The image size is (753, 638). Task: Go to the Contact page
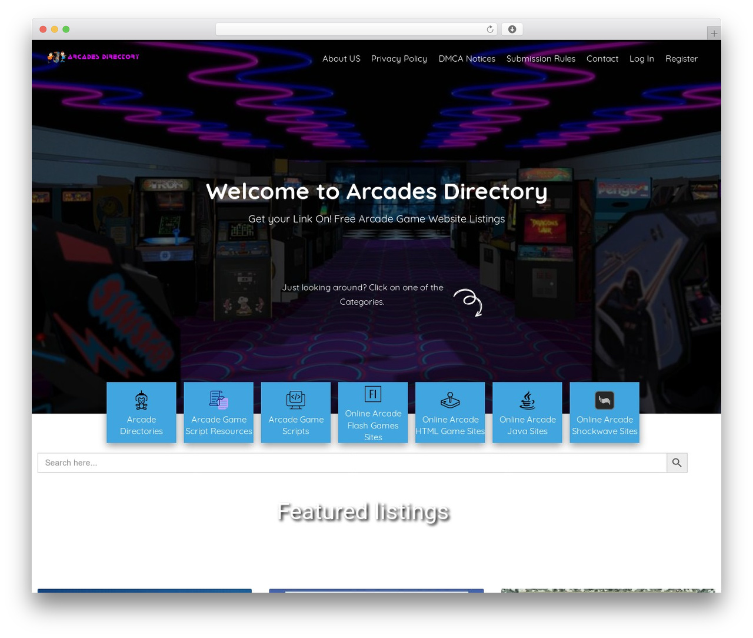[602, 59]
